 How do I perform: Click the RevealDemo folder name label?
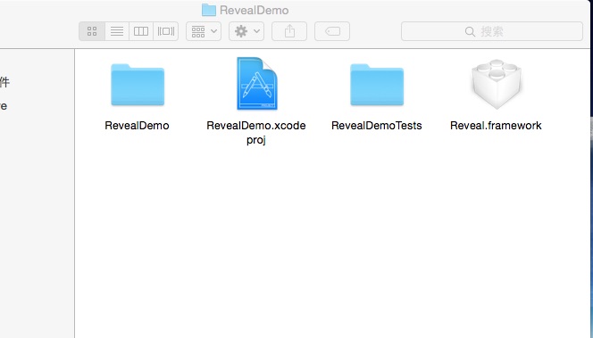coord(137,126)
